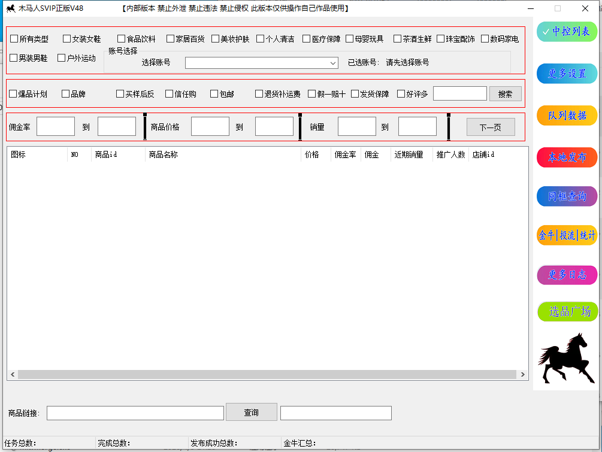This screenshot has height=452, width=602.
Task: Click the 商品名称 column header
Action: tap(223, 154)
